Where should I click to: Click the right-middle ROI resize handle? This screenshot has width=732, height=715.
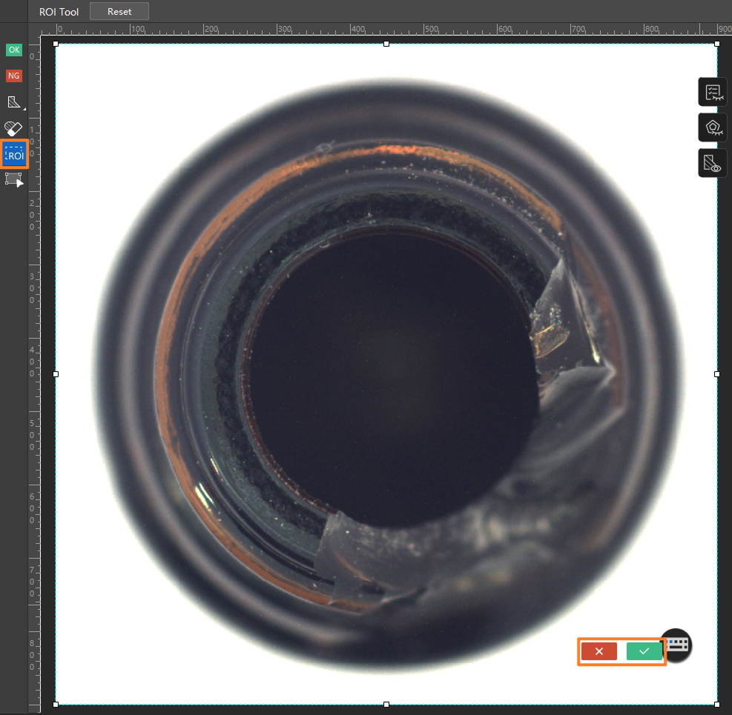tap(717, 374)
